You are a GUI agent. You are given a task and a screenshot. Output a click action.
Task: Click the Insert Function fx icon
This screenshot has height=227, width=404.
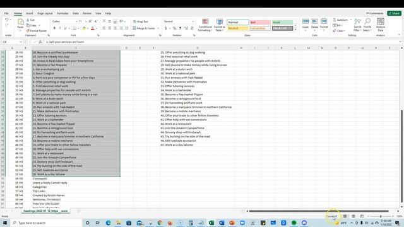[40, 42]
